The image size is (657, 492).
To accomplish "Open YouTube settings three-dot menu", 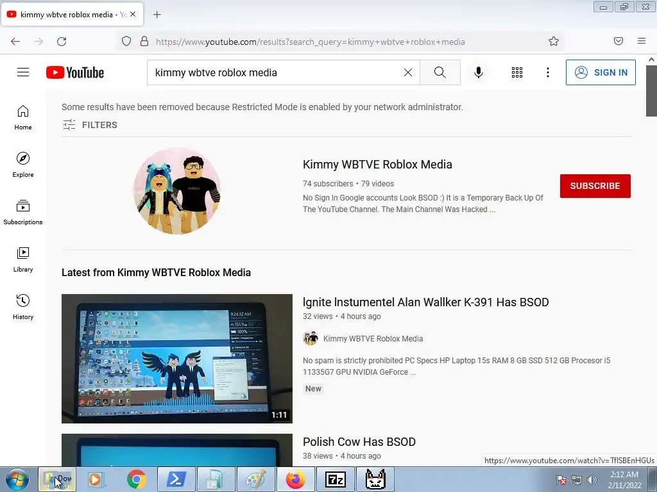I will pos(548,72).
